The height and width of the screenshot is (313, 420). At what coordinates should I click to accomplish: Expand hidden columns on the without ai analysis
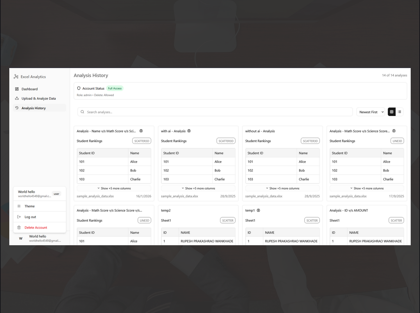282,188
